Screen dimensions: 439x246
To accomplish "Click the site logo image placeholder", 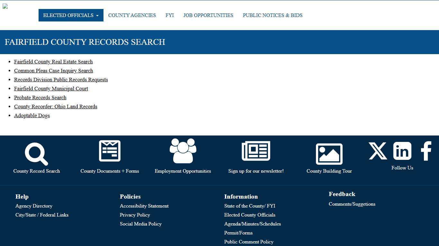I will coord(5,6).
